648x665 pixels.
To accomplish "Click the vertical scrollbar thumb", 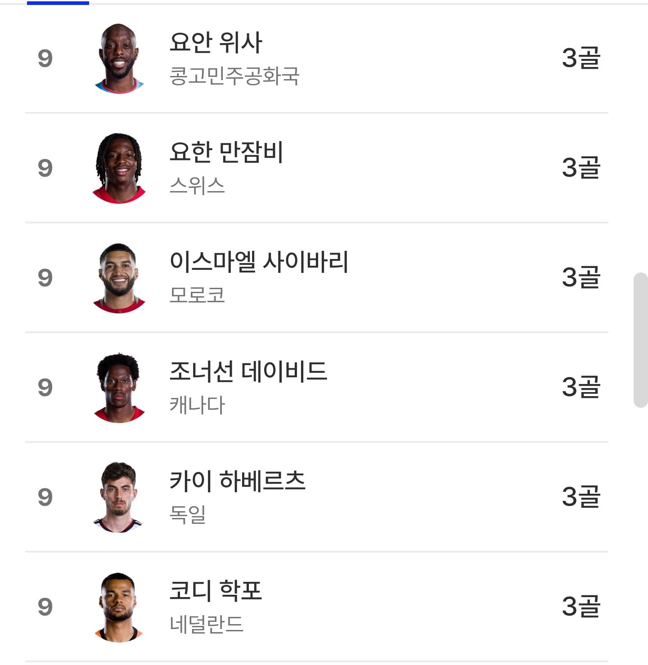I will (640, 340).
